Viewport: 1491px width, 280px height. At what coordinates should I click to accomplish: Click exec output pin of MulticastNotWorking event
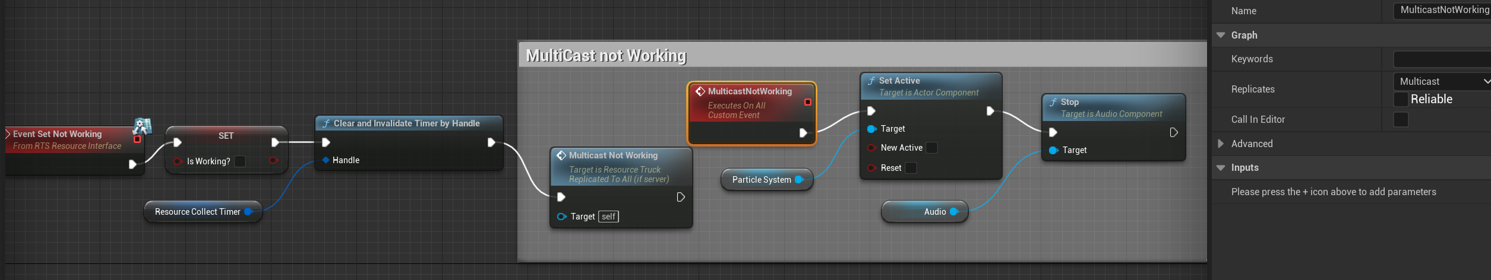point(803,133)
